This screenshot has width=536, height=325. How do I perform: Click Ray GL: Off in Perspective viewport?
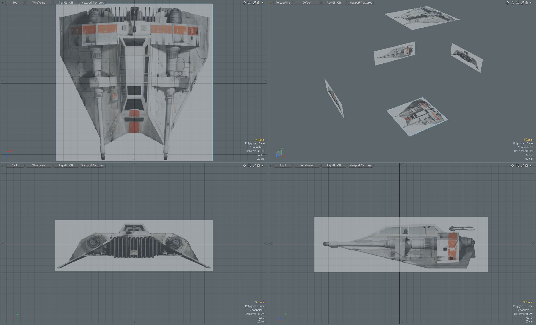coord(334,3)
